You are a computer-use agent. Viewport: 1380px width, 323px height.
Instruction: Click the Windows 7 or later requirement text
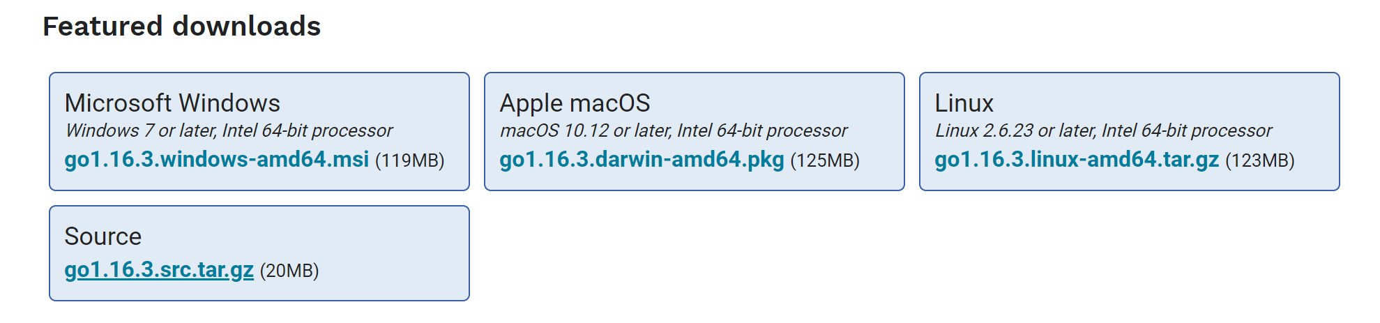point(229,130)
